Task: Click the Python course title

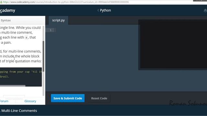Action: (105, 10)
